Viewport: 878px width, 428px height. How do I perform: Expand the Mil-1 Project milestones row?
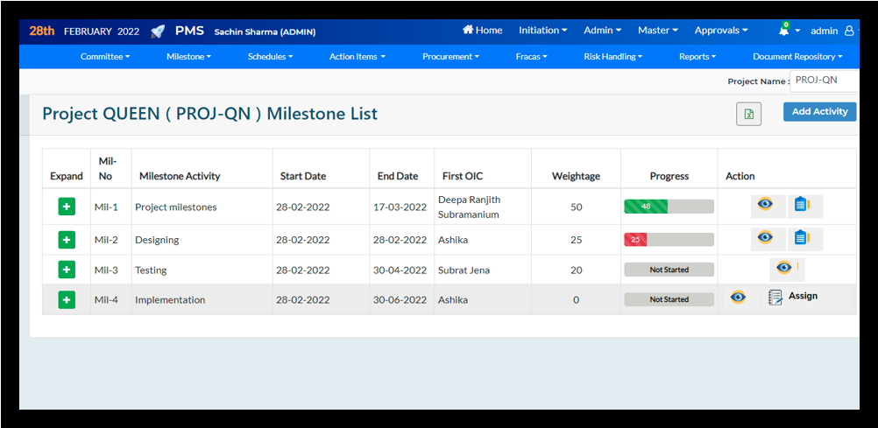[x=67, y=207]
